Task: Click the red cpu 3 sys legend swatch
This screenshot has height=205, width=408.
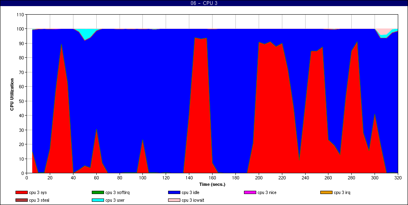Action: point(22,192)
